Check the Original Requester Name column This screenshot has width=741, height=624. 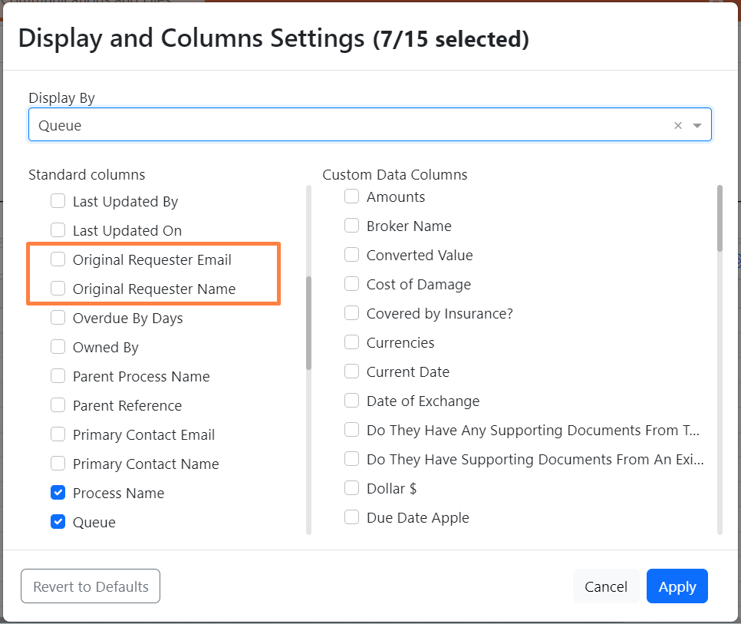click(x=58, y=289)
